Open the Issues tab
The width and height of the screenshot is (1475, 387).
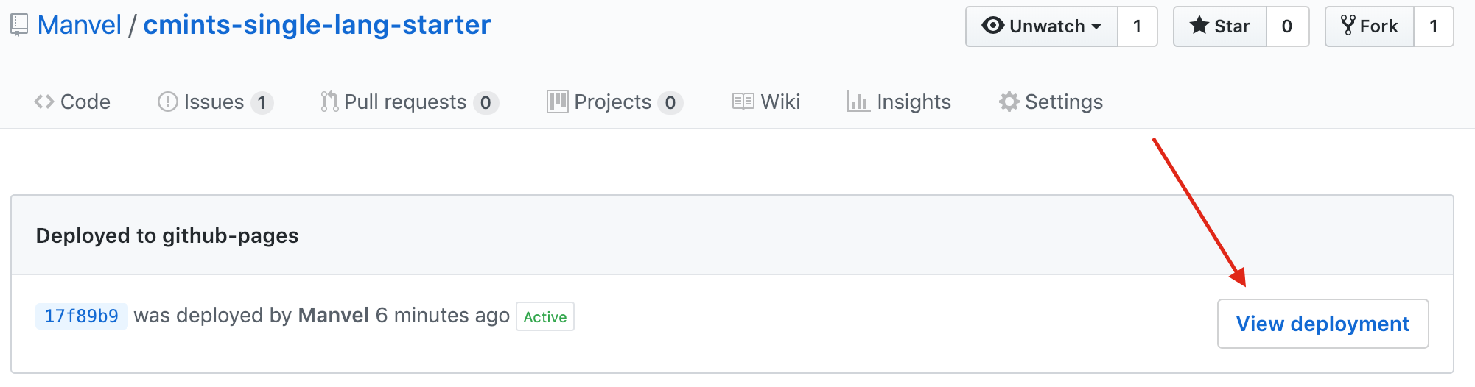[x=216, y=102]
